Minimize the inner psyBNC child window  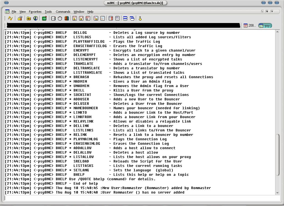[x=262, y=11]
